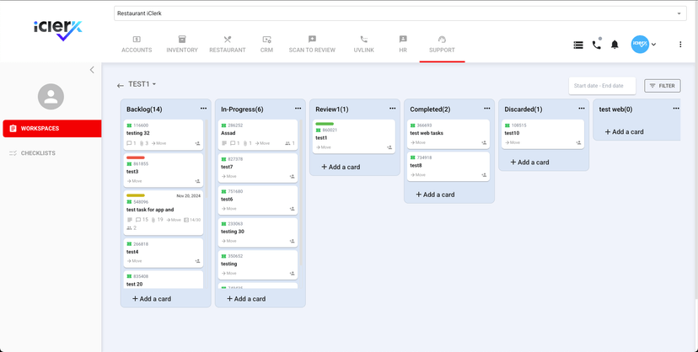This screenshot has width=698, height=352.
Task: Click the green label on test1 card
Action: tap(325, 124)
